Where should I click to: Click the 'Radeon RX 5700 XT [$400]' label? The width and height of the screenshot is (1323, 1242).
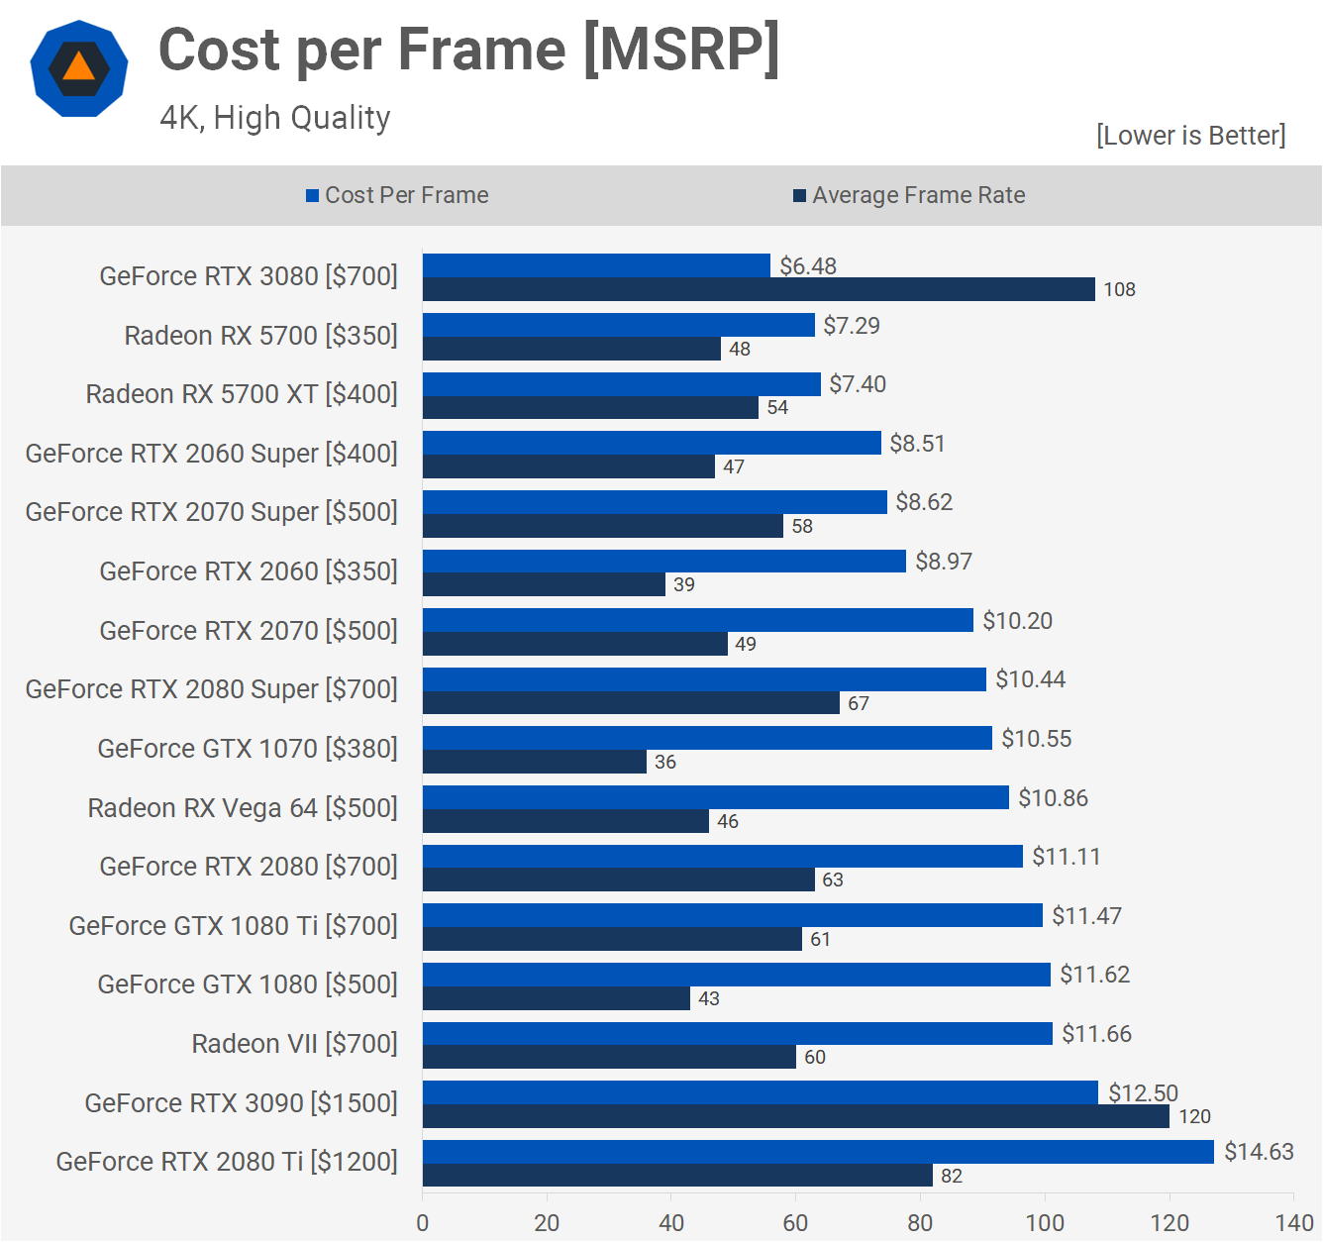[242, 394]
